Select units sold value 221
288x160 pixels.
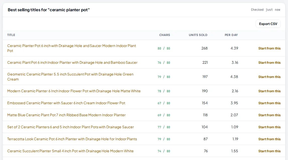click(x=205, y=62)
